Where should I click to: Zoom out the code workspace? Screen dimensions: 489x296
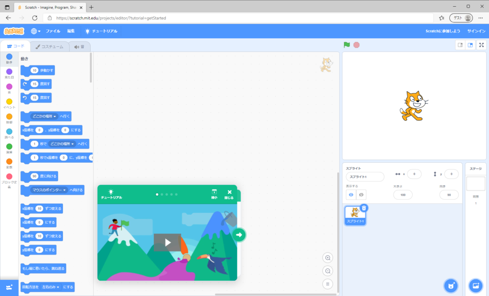pos(328,271)
